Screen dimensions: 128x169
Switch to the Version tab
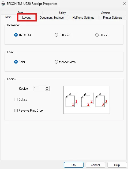(x=105, y=13)
